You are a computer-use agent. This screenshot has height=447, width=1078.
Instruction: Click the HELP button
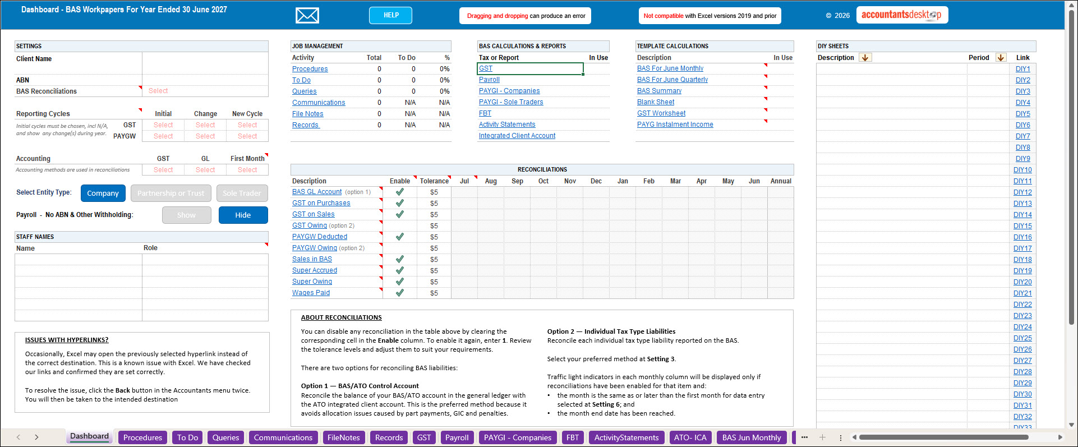(391, 15)
